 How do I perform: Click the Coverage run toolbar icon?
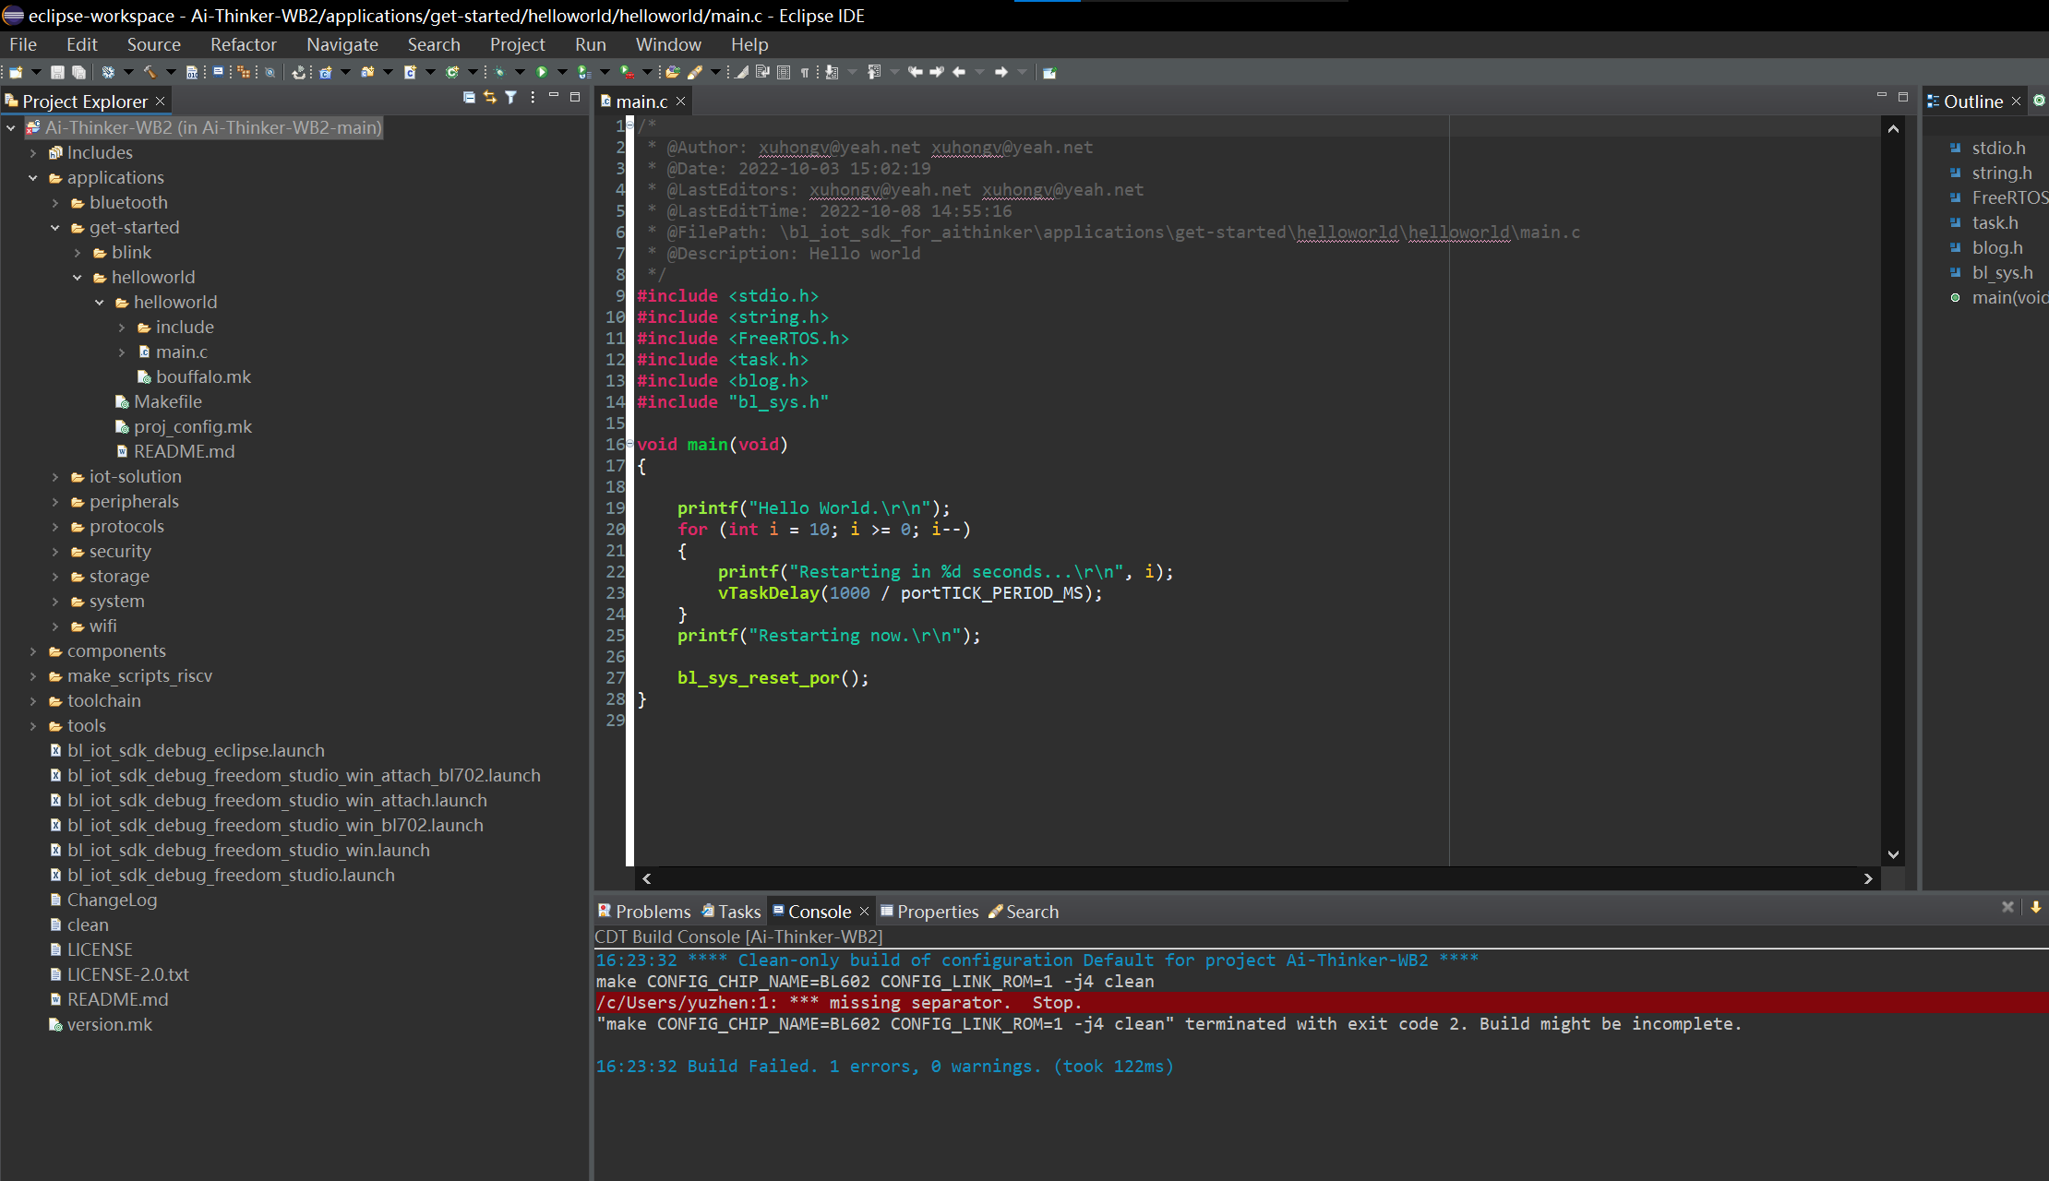[x=583, y=72]
